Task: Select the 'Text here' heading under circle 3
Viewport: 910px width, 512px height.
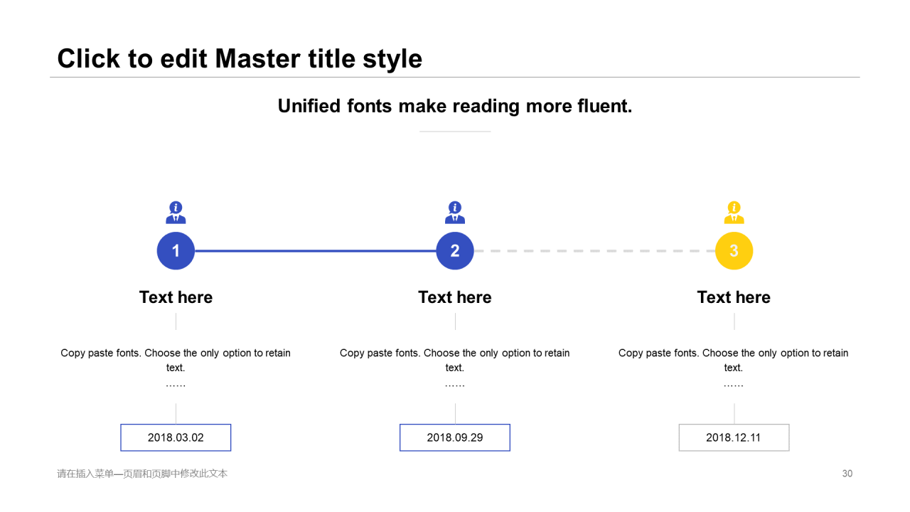Action: pos(734,297)
